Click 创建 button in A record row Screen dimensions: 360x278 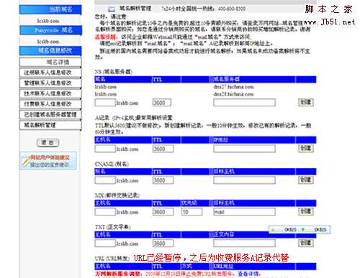click(306, 149)
